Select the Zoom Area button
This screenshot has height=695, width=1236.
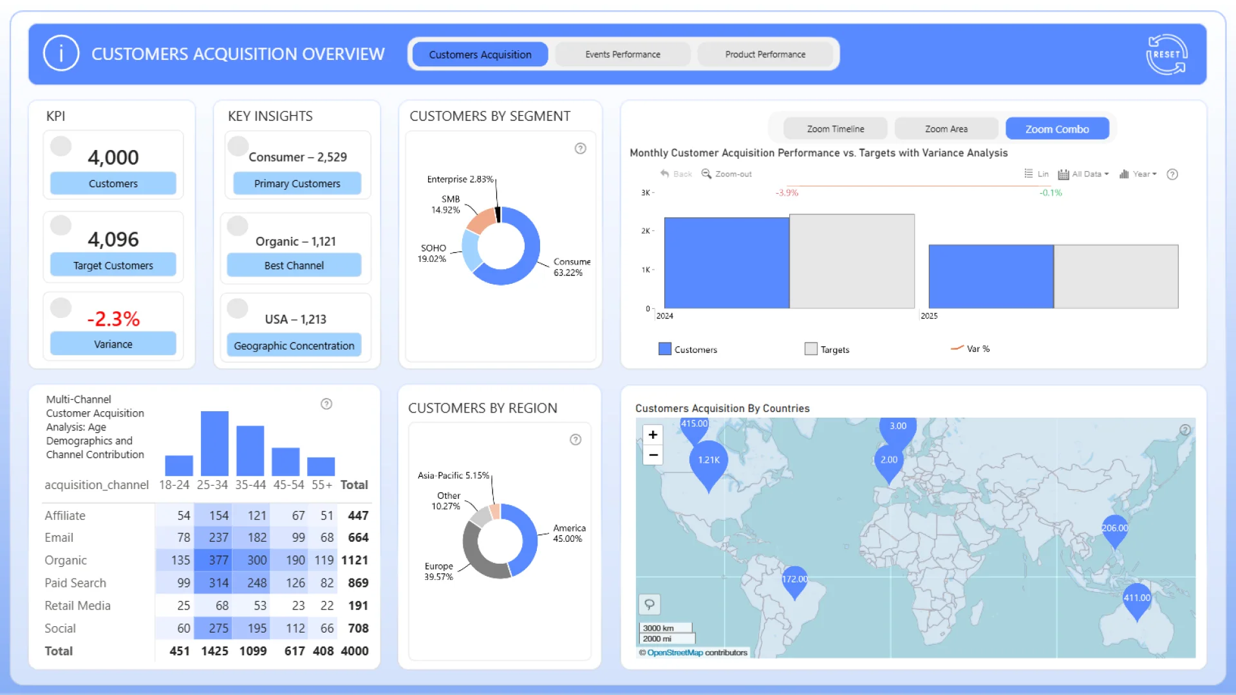[946, 129]
